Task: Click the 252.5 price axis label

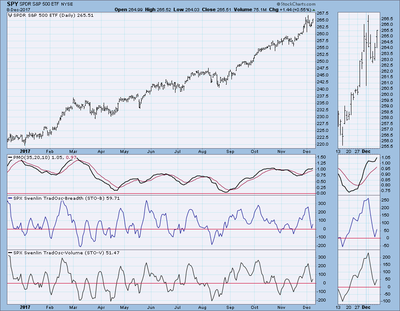Action: [323, 55]
